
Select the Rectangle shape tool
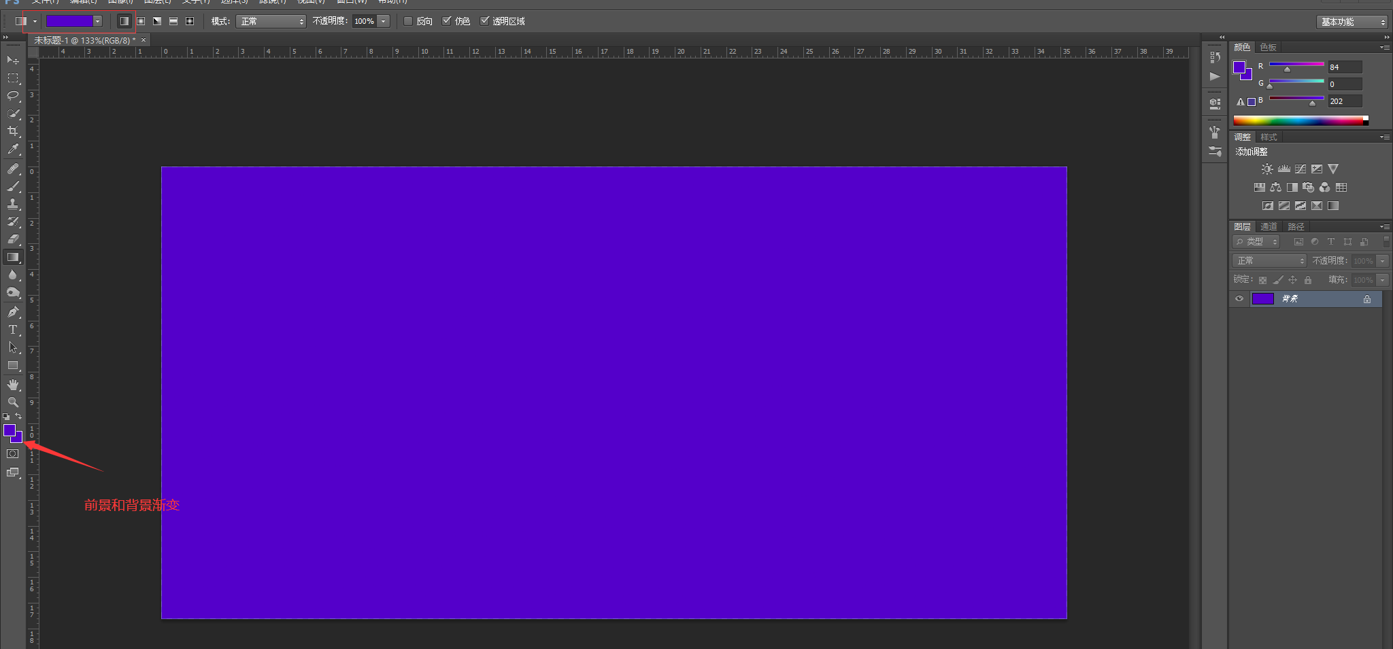tap(13, 365)
